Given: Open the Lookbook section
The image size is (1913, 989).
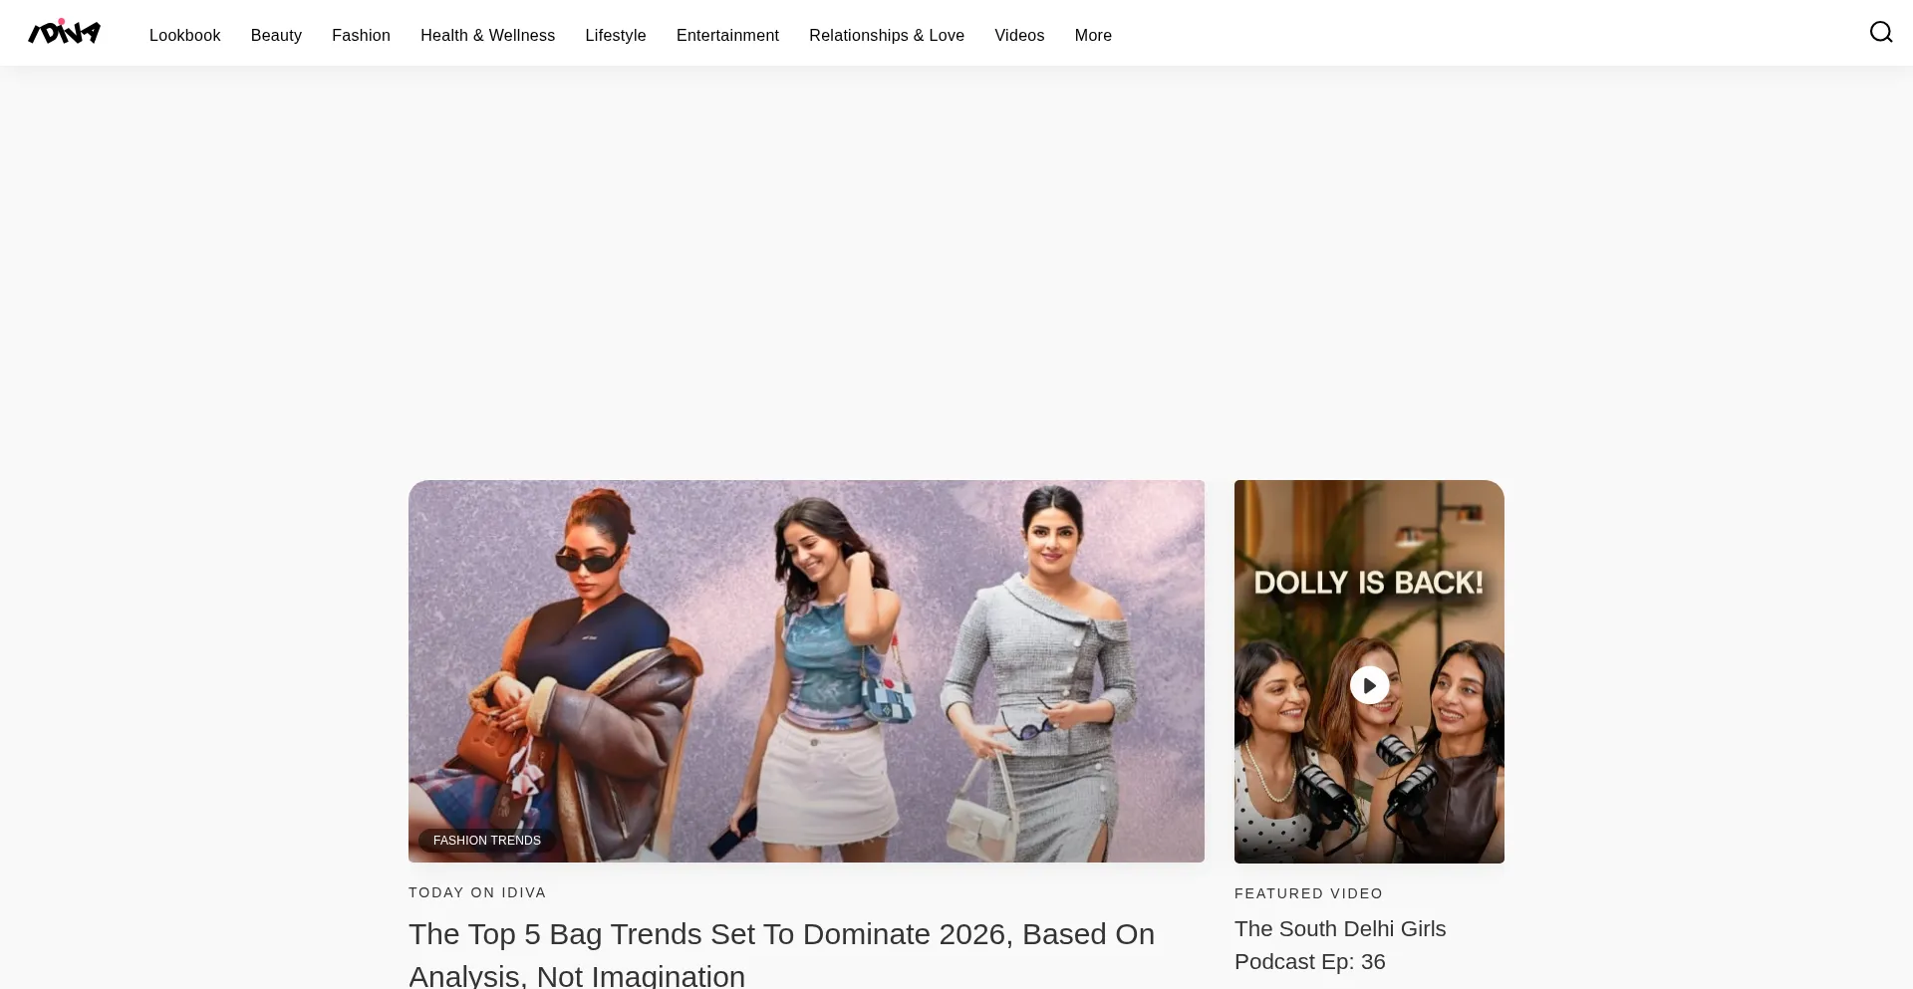Looking at the screenshot, I should (x=184, y=35).
